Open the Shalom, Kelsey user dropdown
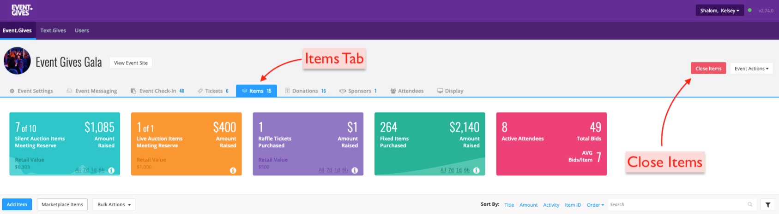Screen dimensions: 779x214 coord(719,10)
